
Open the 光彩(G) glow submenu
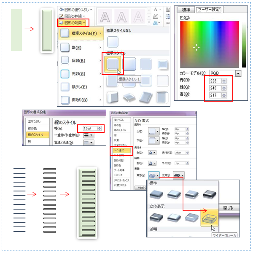pyautogui.click(x=81, y=74)
